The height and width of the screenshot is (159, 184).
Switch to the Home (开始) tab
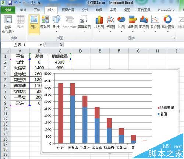coord(37,10)
